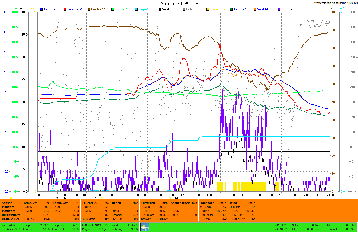The width and height of the screenshot is (358, 232).
Task: Click the Wetterdaten label in green bar
Action: 9,225
